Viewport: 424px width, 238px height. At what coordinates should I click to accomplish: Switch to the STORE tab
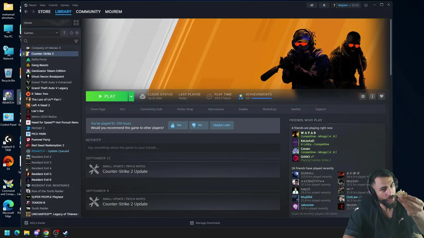pyautogui.click(x=44, y=12)
